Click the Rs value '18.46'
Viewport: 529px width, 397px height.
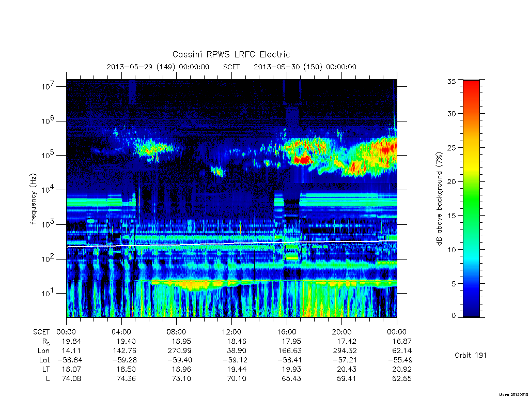237,341
